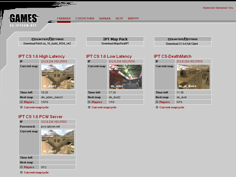
Task: Expand Players arrow for PCW Server
Action: (21, 167)
